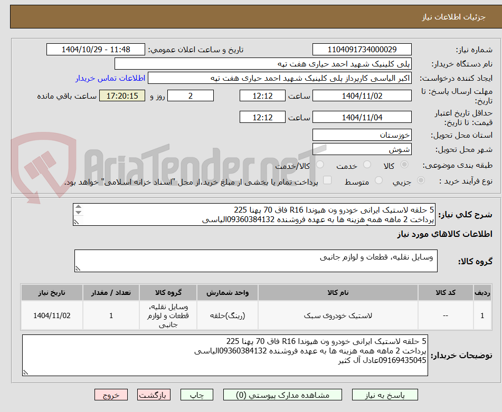Screen dimensions: 502x412
Task: Click the (رینگ)حلقه unit cell
Action: coord(228,315)
